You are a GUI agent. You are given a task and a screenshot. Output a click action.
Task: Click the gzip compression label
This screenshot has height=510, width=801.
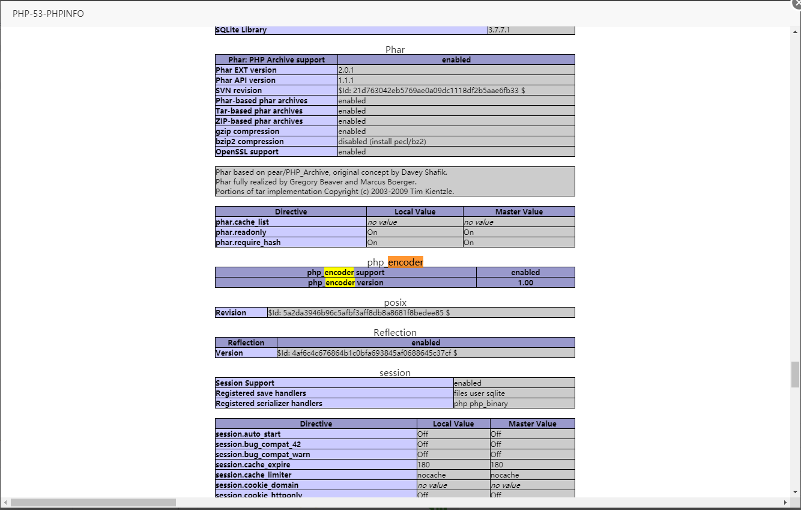click(x=247, y=131)
